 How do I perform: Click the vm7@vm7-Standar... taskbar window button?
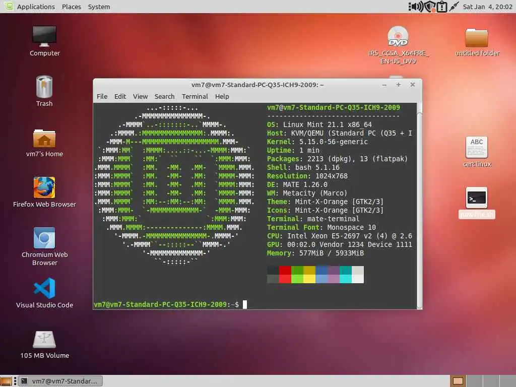point(60,381)
